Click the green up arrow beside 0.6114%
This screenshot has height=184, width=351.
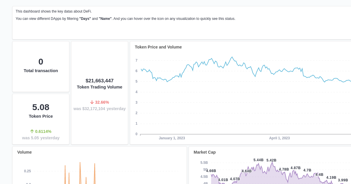point(32,131)
